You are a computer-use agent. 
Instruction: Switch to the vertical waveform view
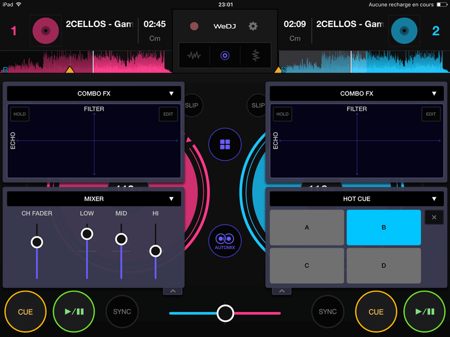(256, 55)
